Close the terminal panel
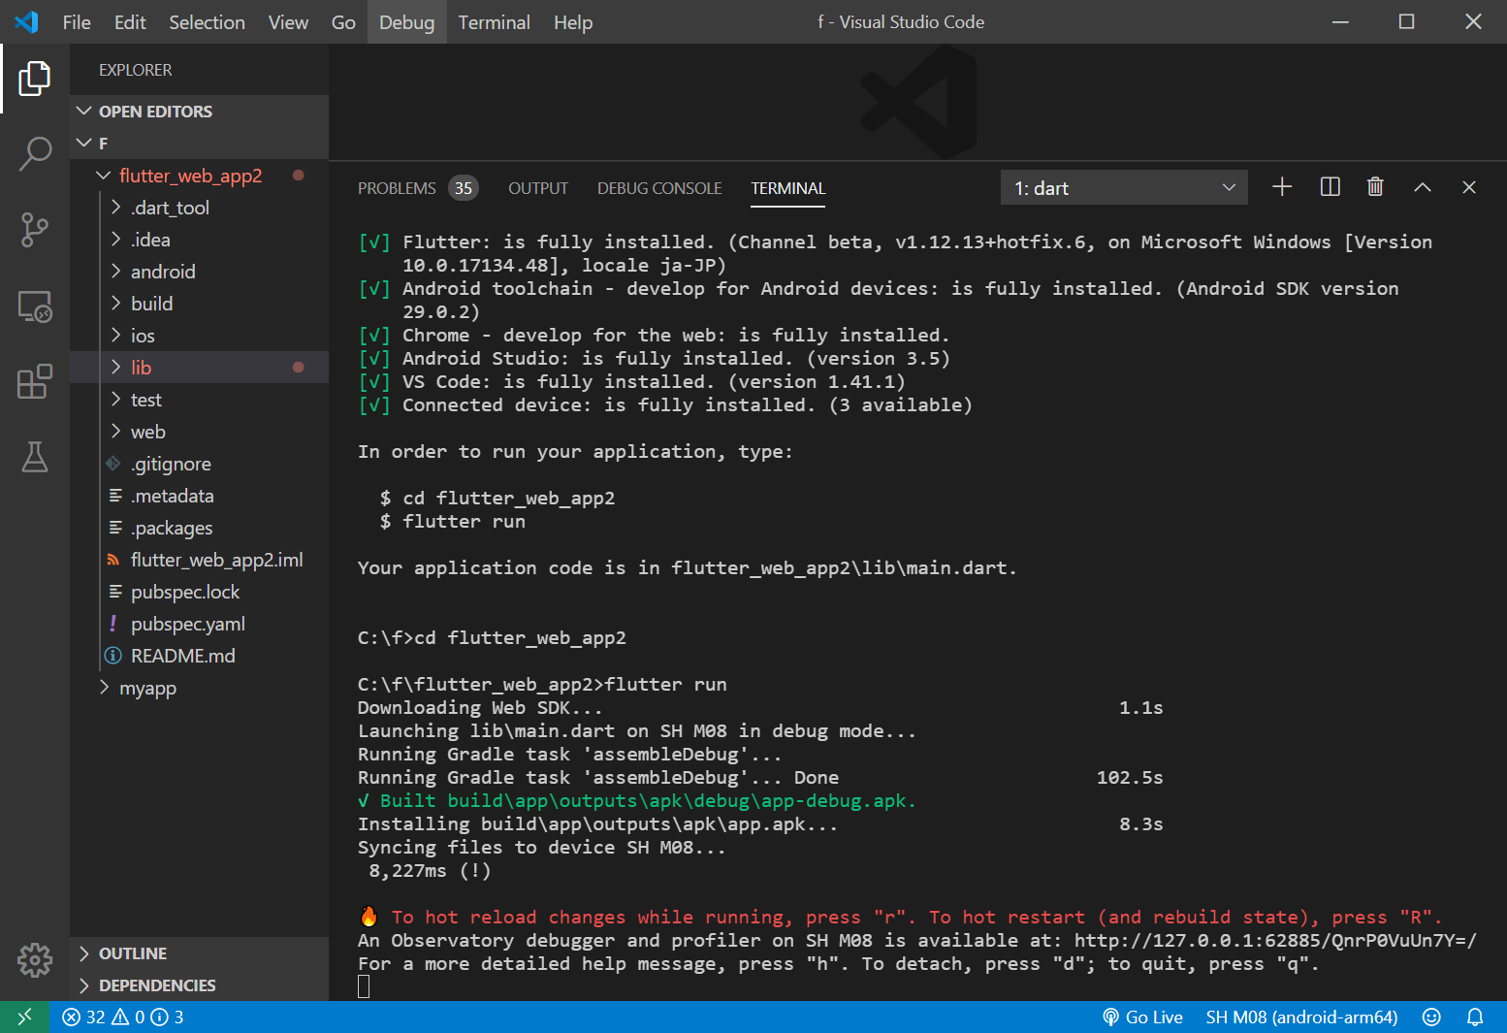1507x1033 pixels. tap(1469, 187)
